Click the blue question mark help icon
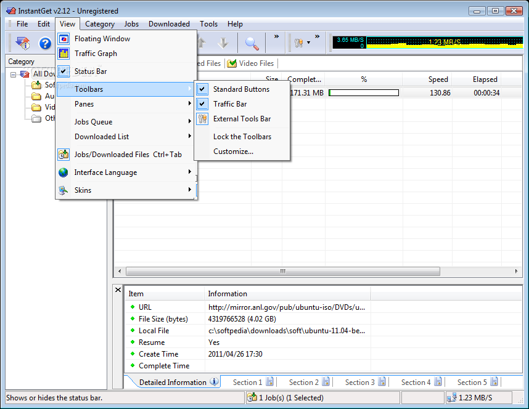The width and height of the screenshot is (529, 409). 45,43
